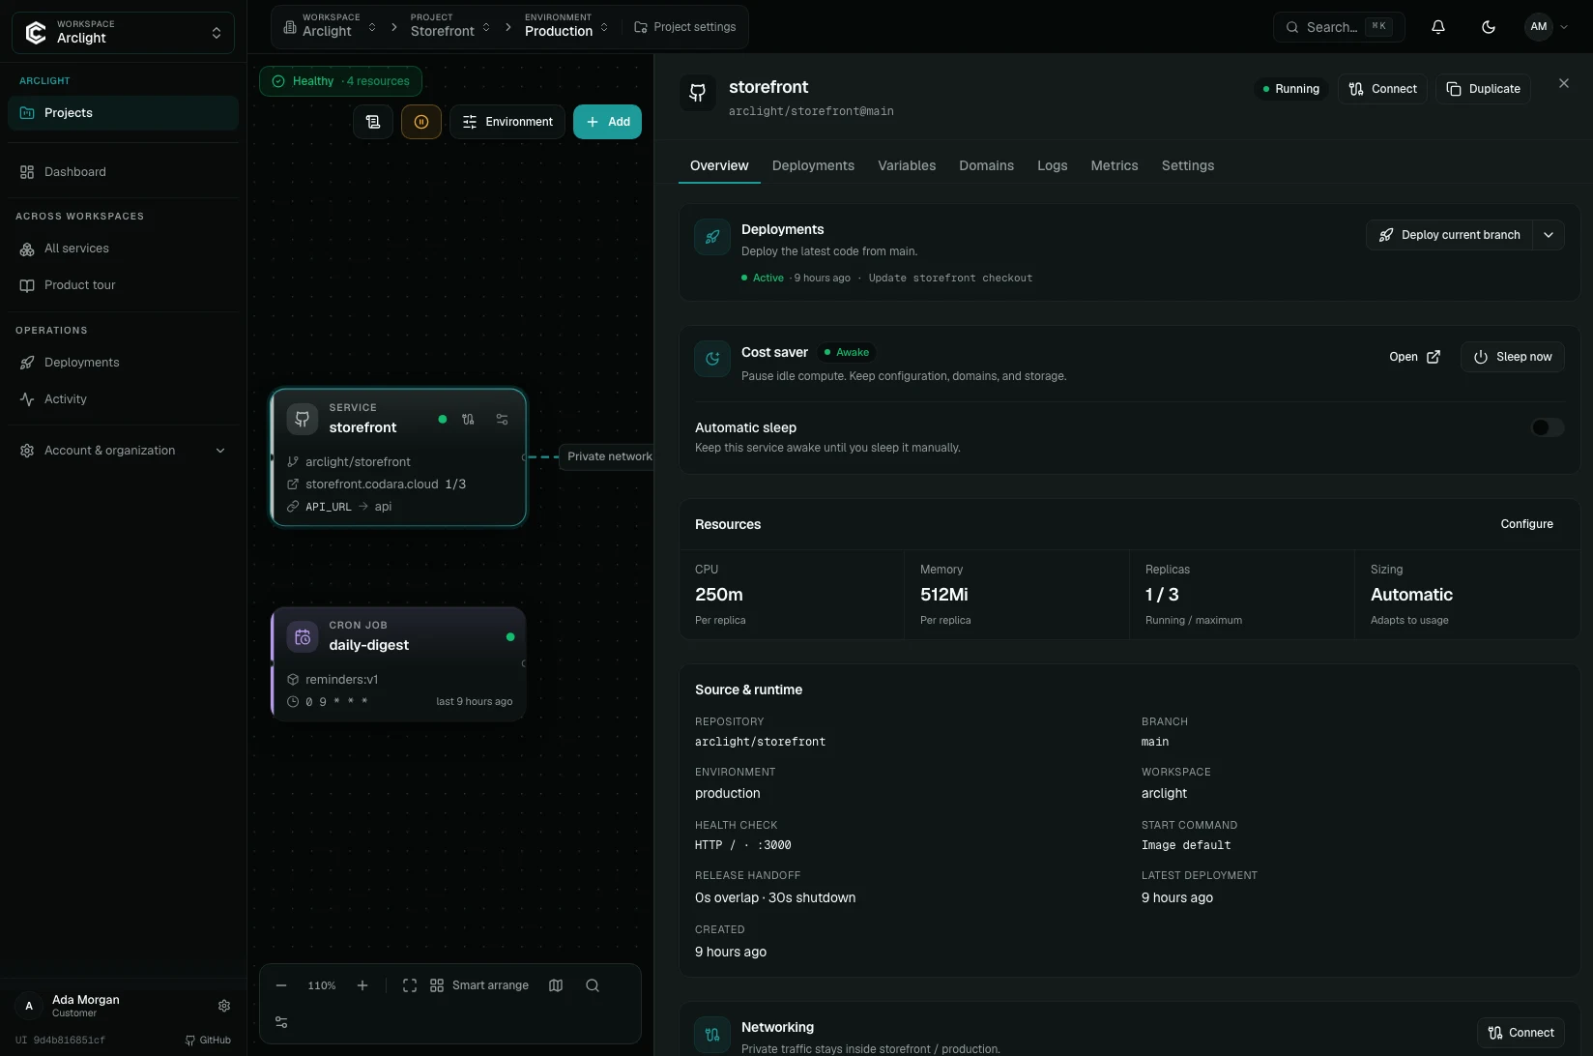Screen dimensions: 1593x1056
Task: Switch to the Variables tab
Action: (907, 165)
